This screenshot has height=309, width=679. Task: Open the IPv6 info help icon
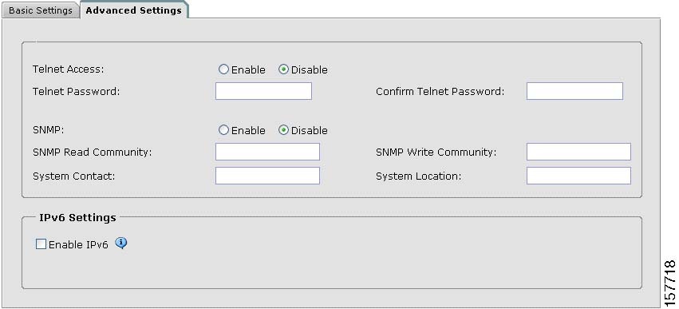tap(121, 243)
